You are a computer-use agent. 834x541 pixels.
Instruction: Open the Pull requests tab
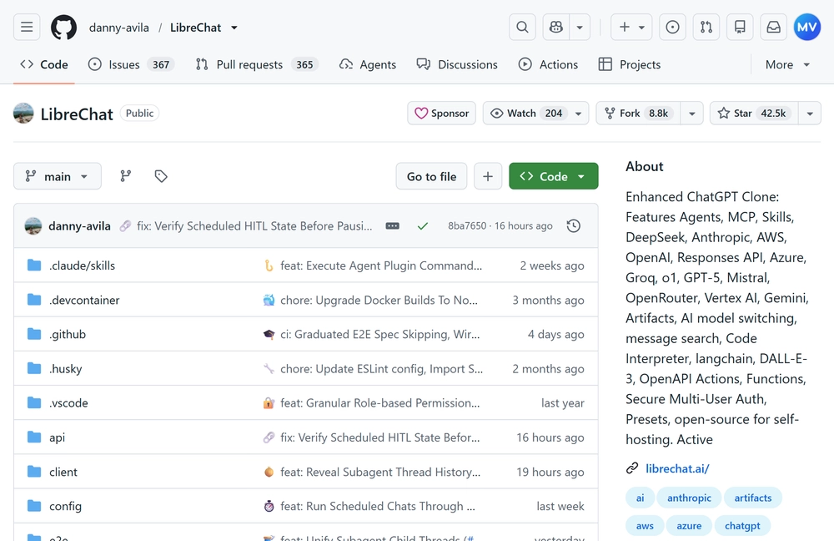point(256,64)
